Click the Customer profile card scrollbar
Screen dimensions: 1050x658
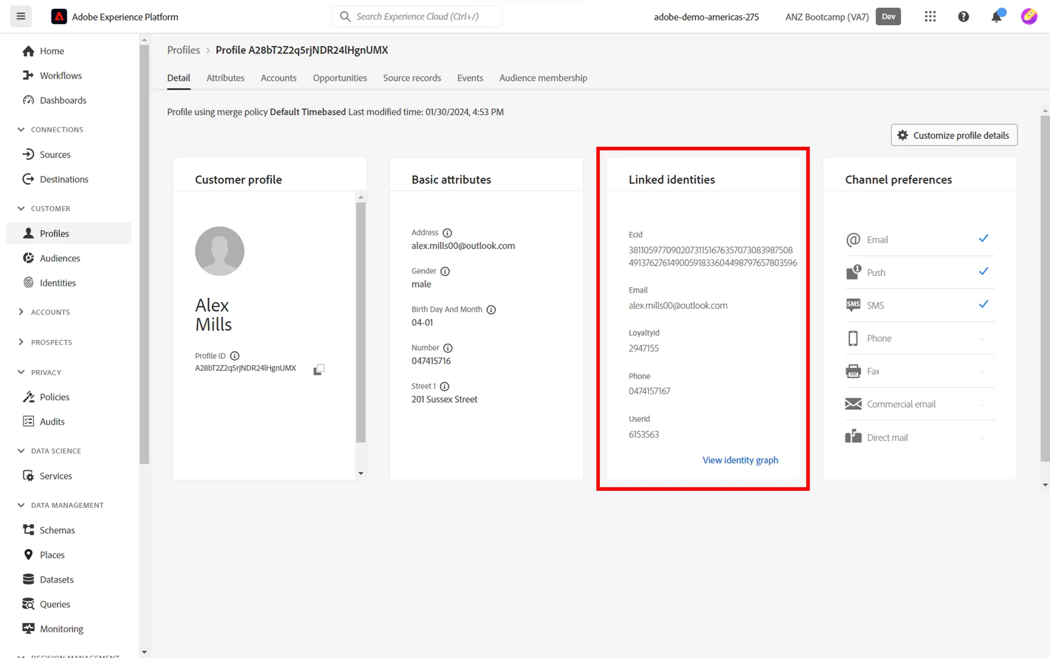point(361,322)
